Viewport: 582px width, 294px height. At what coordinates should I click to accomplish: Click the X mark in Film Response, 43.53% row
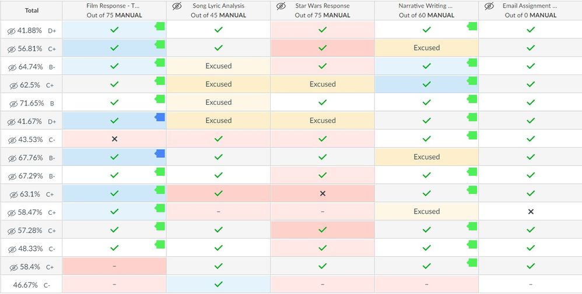(114, 139)
